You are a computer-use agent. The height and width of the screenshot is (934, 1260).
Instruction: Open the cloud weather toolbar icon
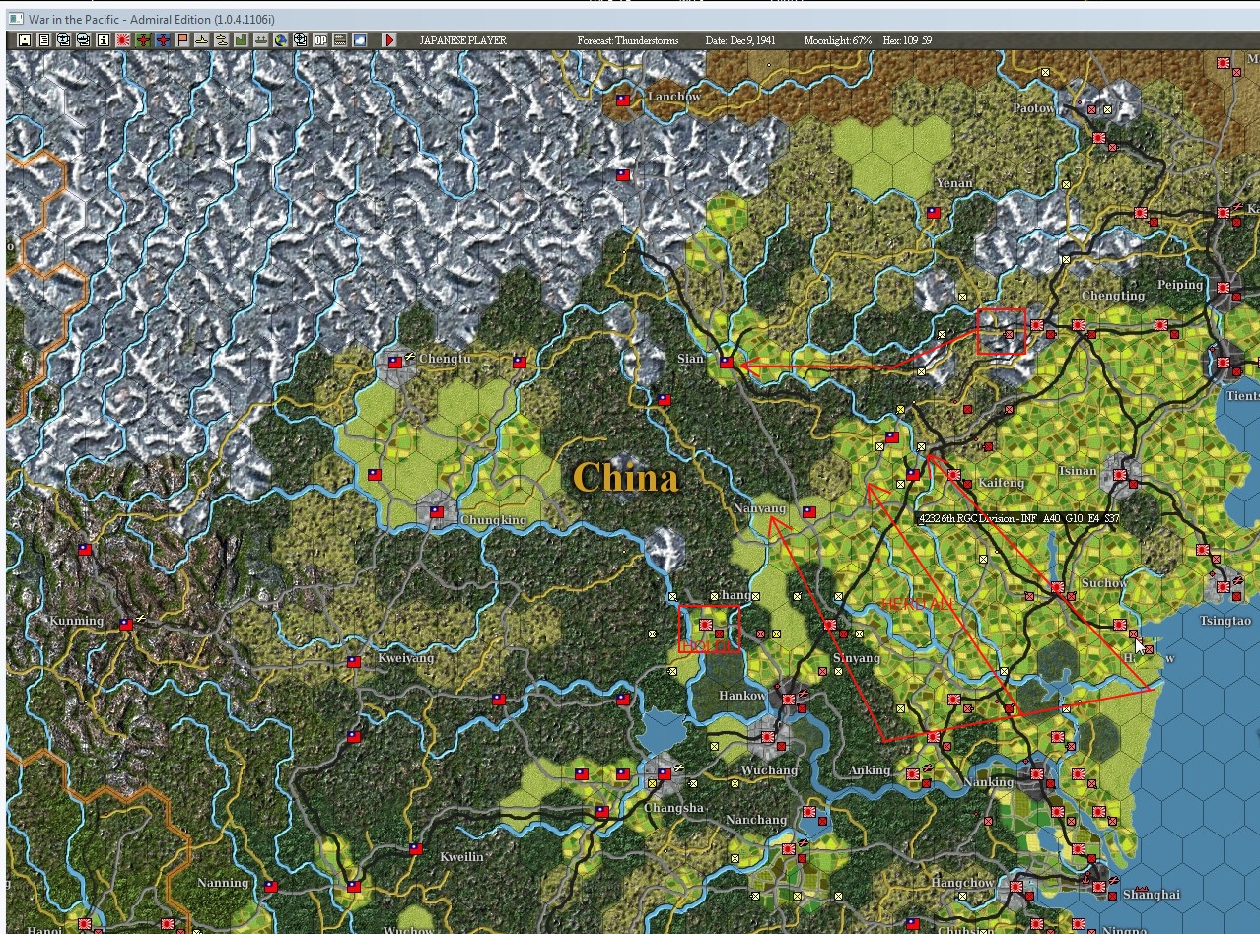[360, 40]
